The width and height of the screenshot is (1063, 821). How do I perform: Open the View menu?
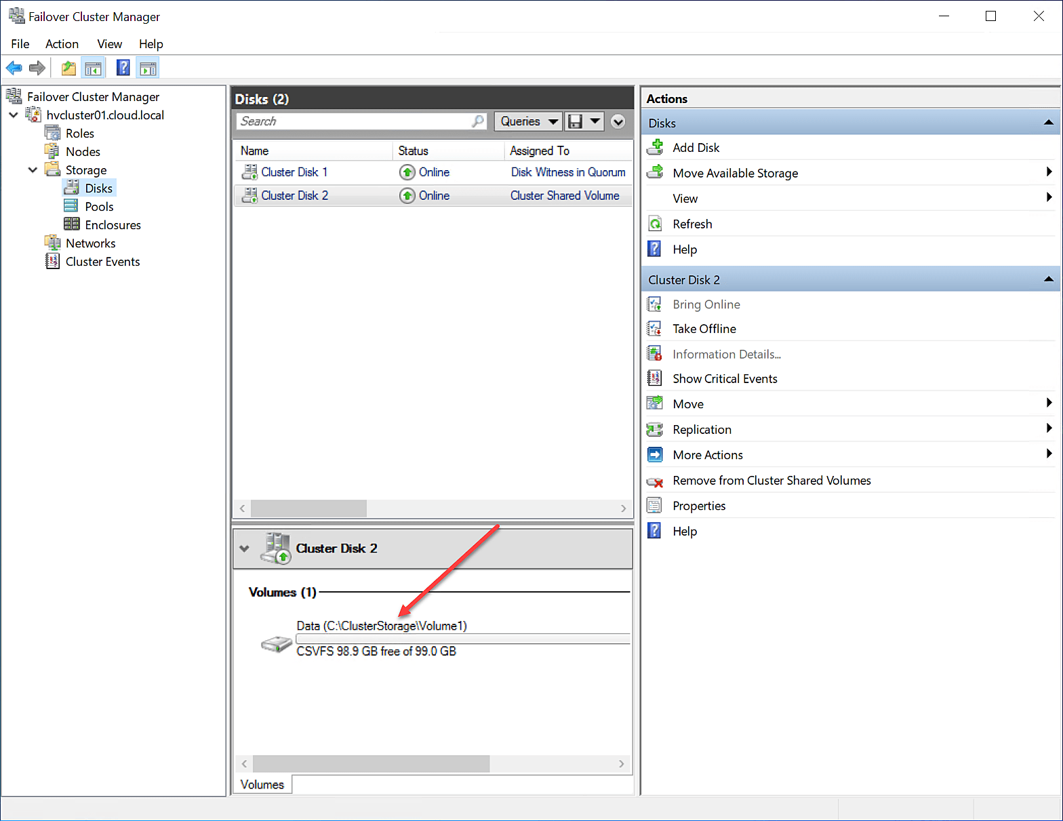point(109,44)
